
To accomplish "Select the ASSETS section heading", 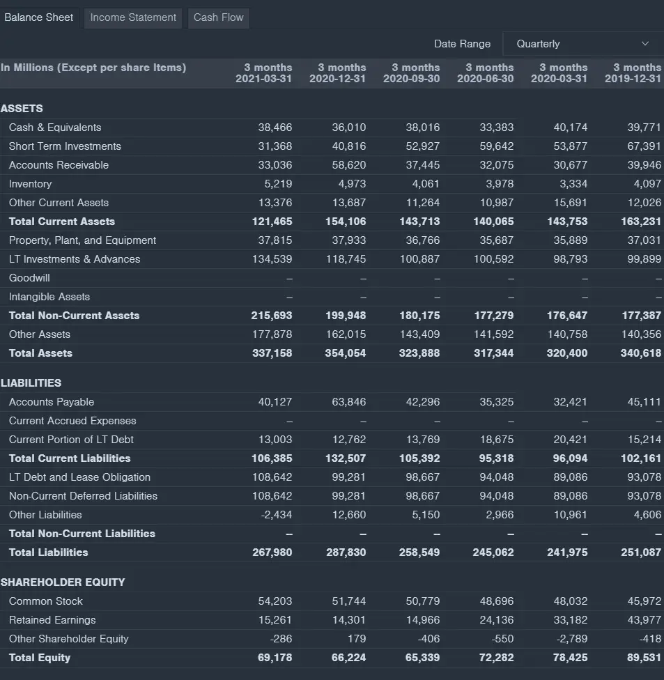I will 22,109.
